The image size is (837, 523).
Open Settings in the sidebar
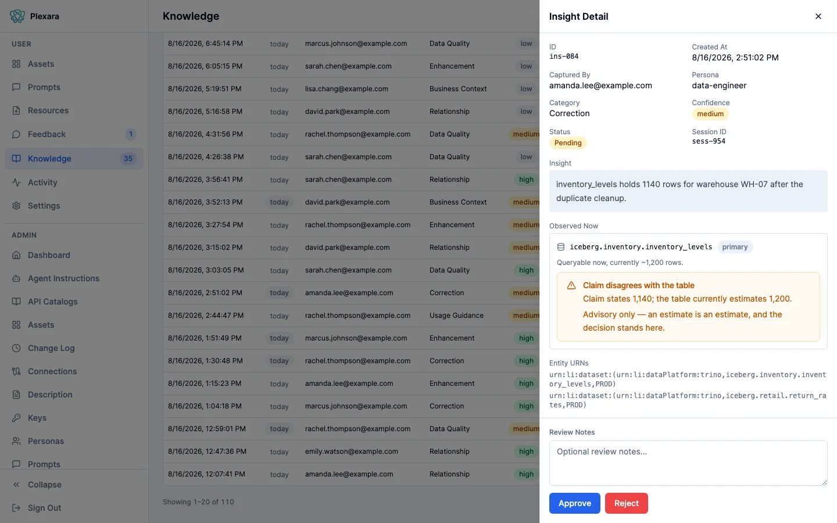[x=74, y=206]
